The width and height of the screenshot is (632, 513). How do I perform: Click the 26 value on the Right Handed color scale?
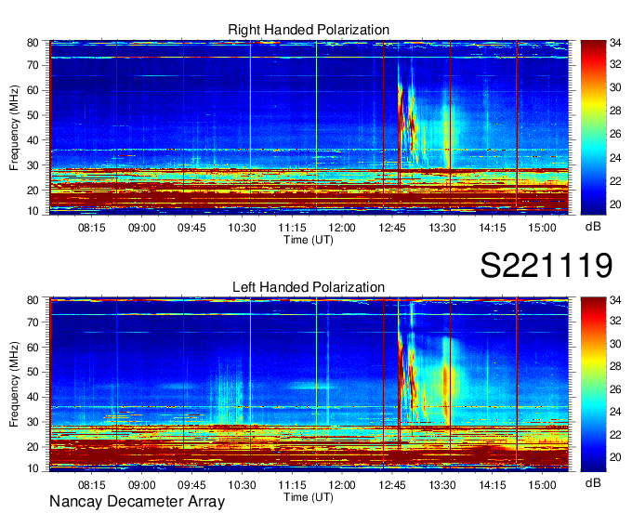tap(615, 134)
